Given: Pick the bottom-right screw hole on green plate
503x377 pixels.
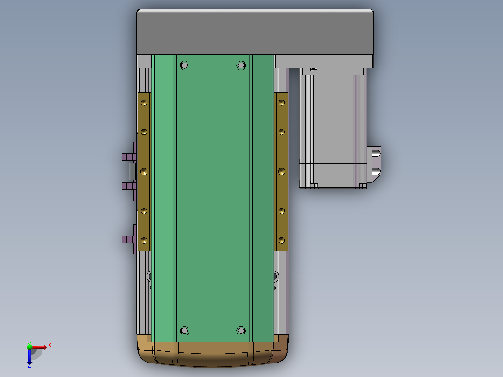Looking at the screenshot, I should coord(241,331).
